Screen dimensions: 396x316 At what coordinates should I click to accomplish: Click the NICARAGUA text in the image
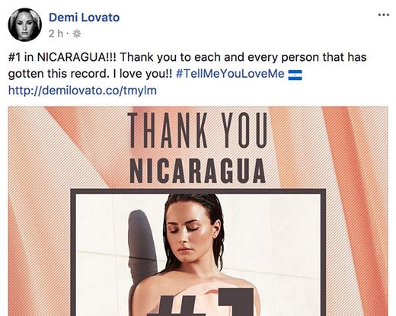tap(197, 171)
